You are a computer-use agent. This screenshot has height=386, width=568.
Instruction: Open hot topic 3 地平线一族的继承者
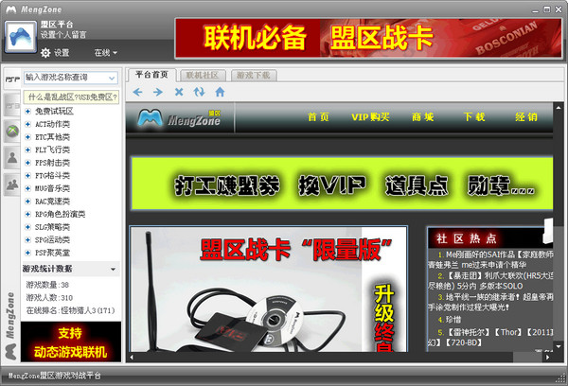point(490,302)
